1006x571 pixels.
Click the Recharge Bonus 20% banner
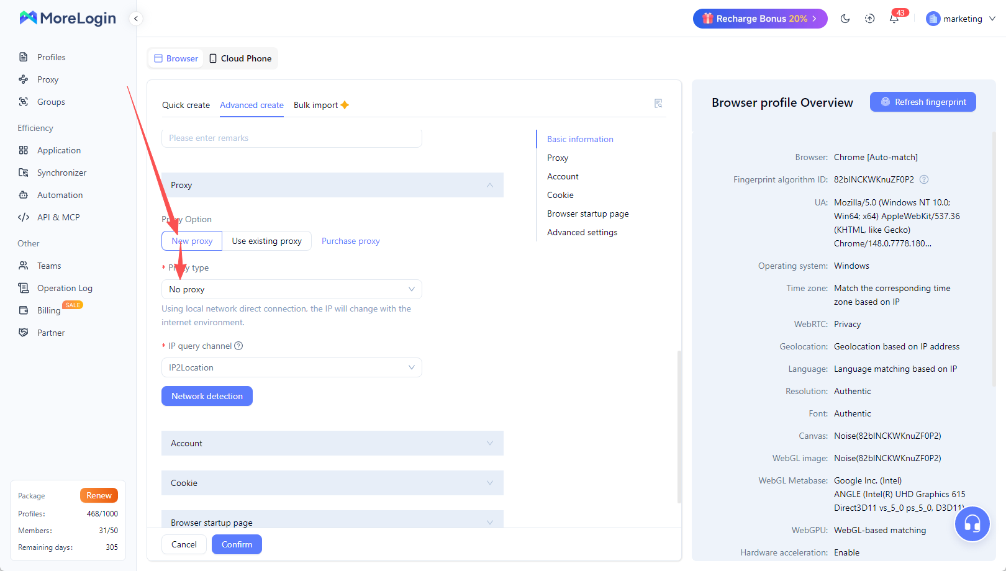(x=760, y=19)
